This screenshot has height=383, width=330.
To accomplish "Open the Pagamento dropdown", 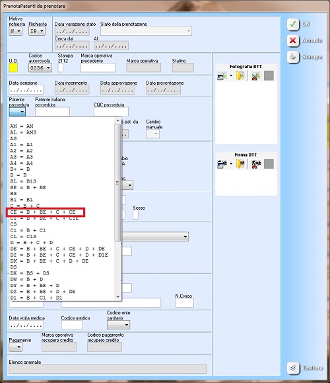I will [x=15, y=347].
